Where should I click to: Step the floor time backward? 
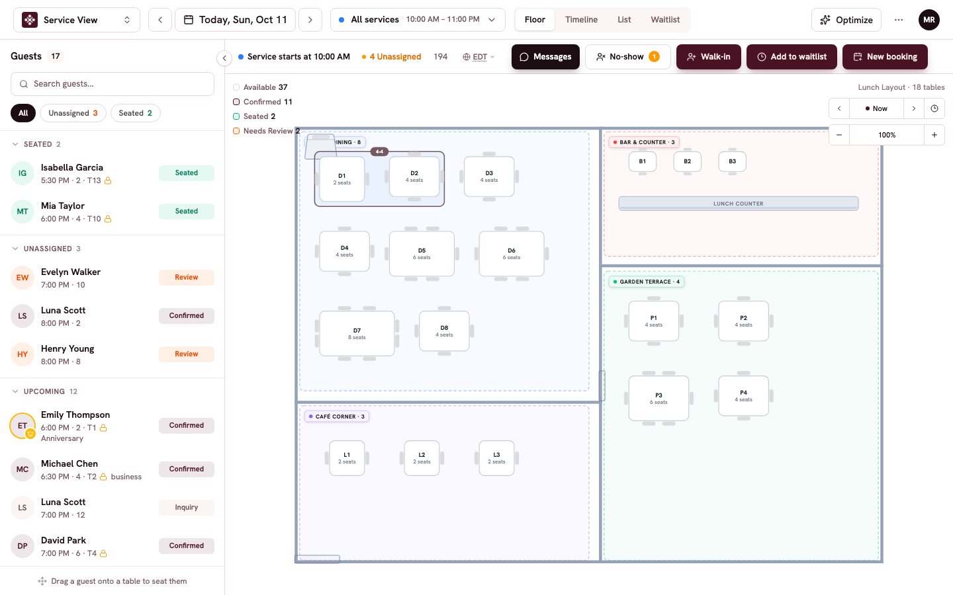[x=839, y=108]
